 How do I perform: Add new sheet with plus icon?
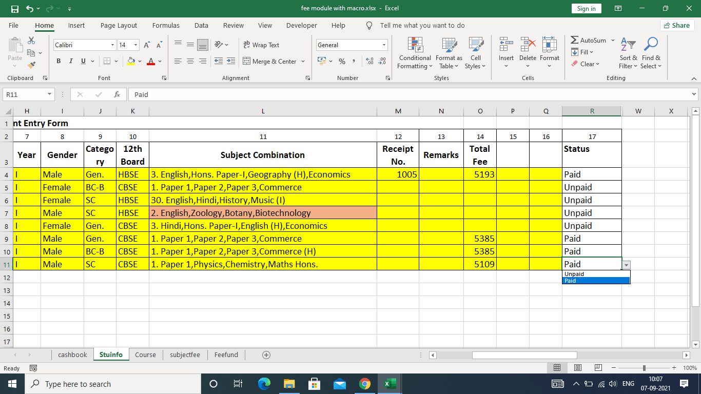(266, 354)
